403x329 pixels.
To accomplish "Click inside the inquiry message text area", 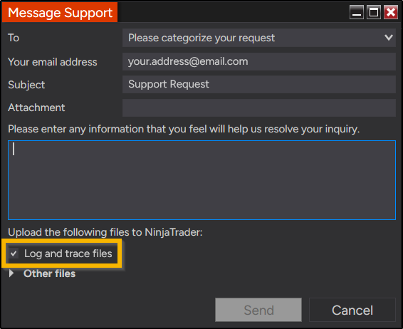I will pyautogui.click(x=201, y=180).
